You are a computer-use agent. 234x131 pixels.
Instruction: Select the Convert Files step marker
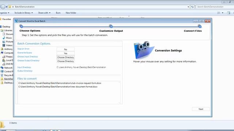[x=200, y=27]
